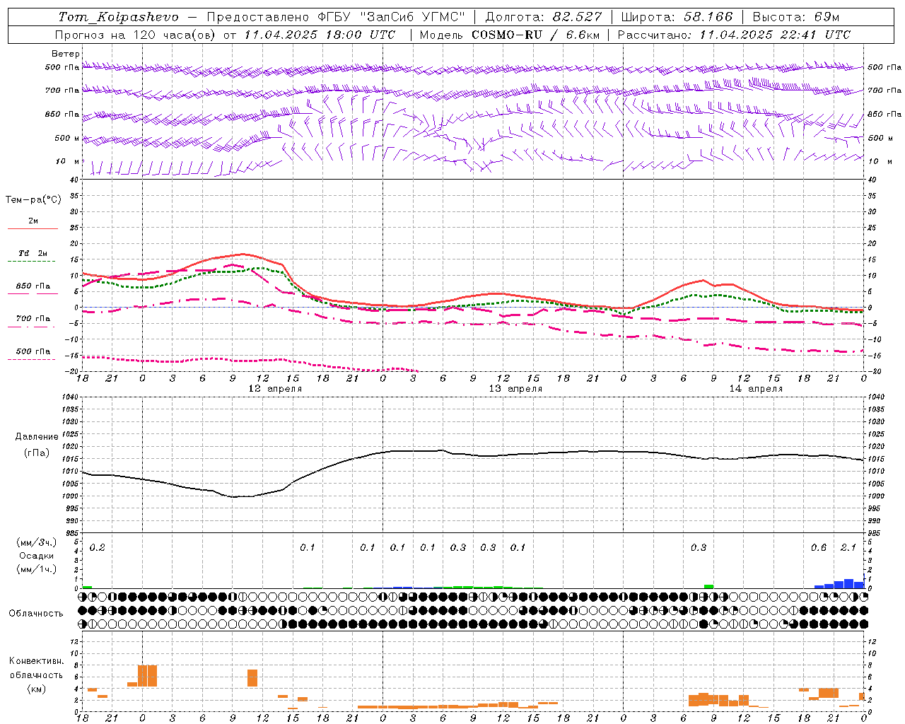Screen dimensions: 905x724
Task: Select forecast start 11.04.2025 18:00 UTC
Action: [320, 35]
